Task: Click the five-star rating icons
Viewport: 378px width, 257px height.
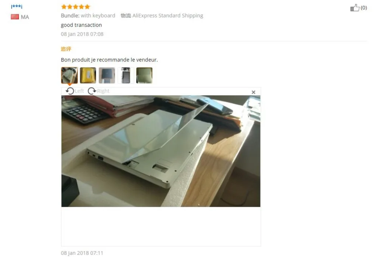Action: click(x=76, y=7)
